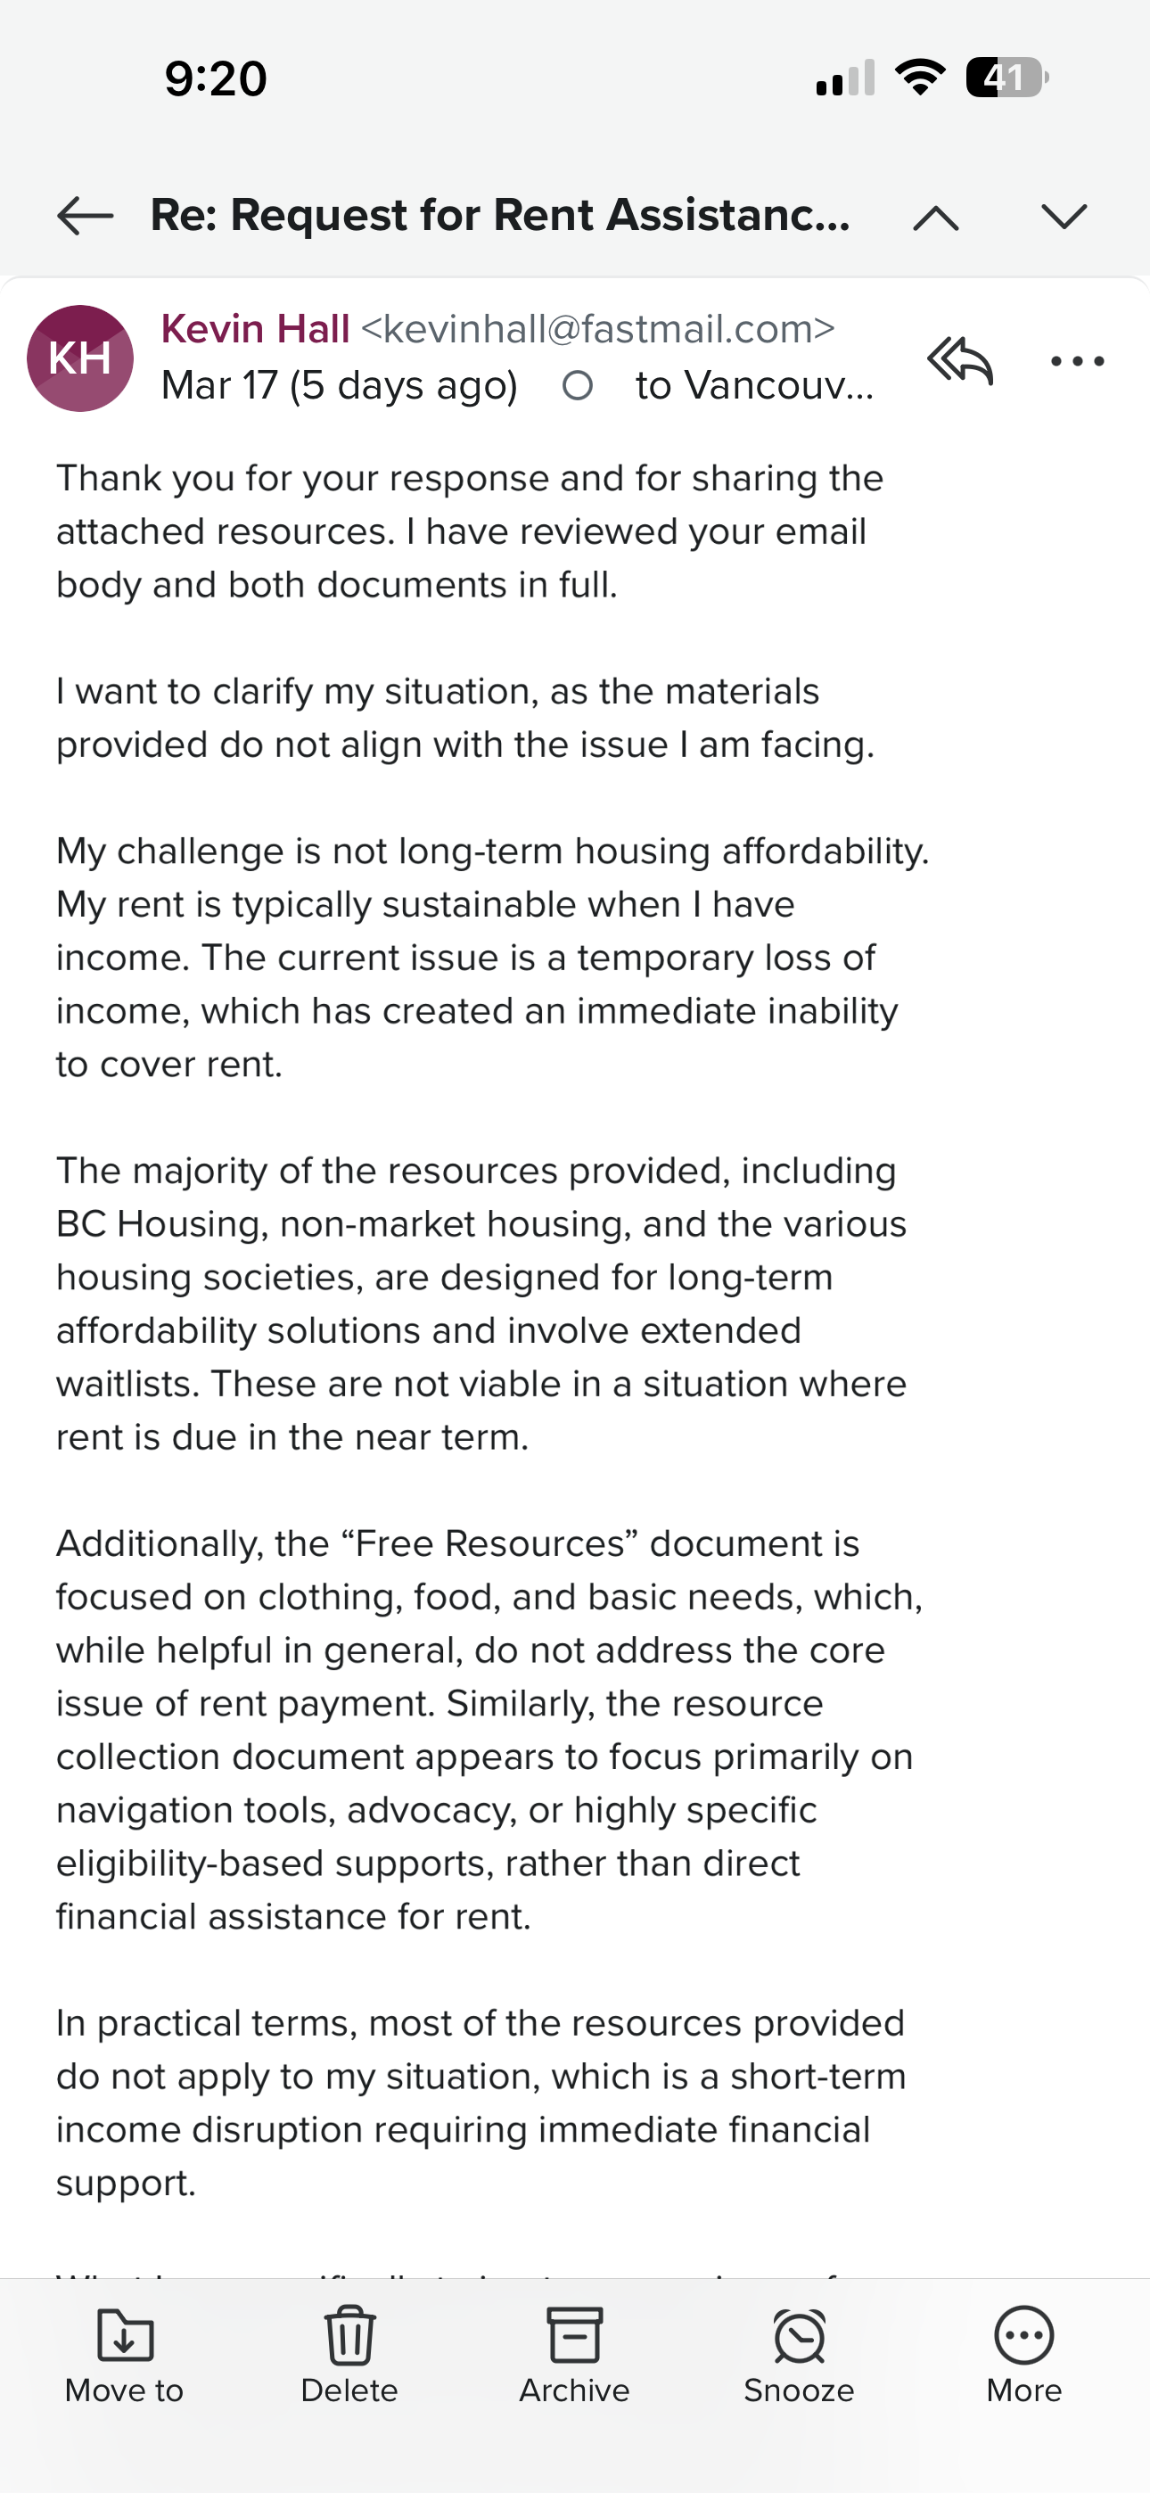Tap sender name Kevin Hall
Screen dimensions: 1150x2493
click(255, 329)
